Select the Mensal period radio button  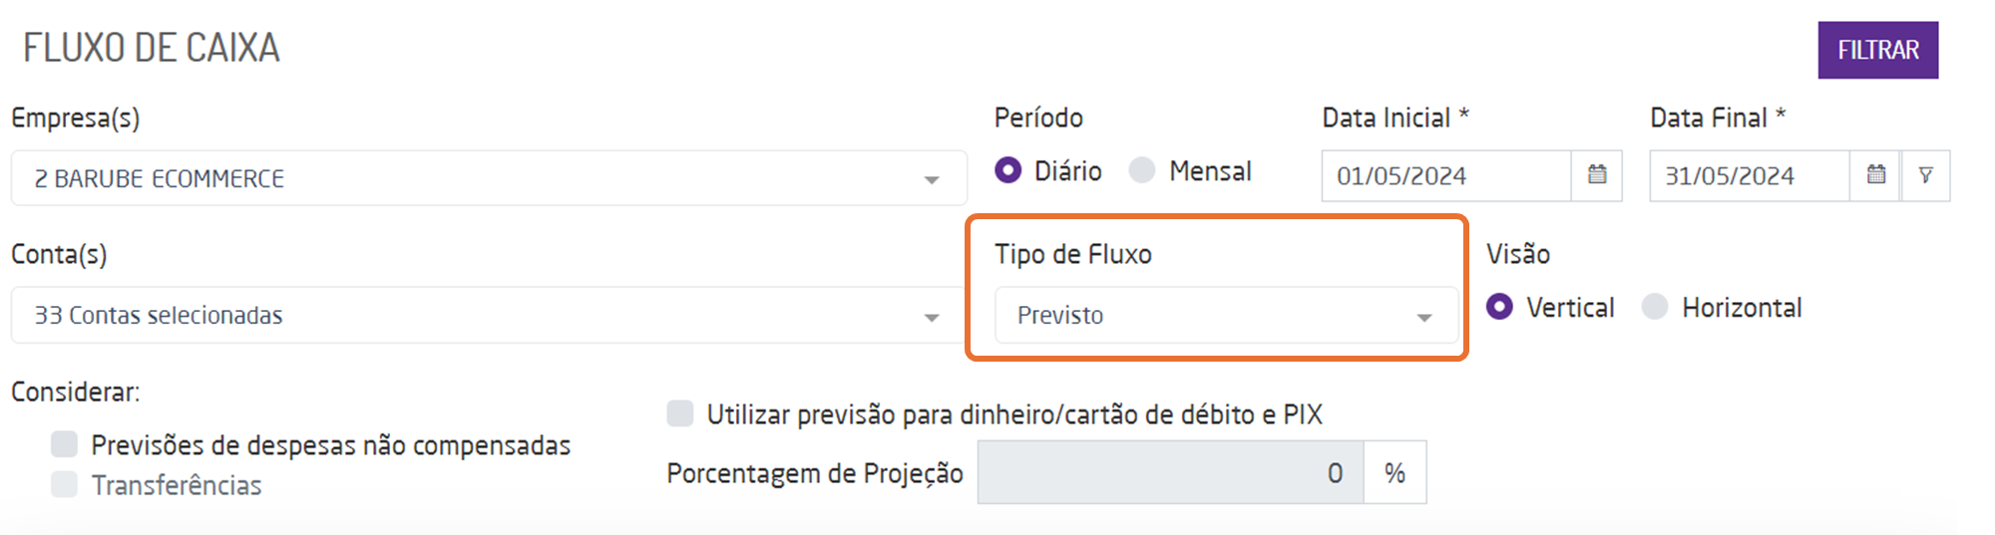point(1142,170)
